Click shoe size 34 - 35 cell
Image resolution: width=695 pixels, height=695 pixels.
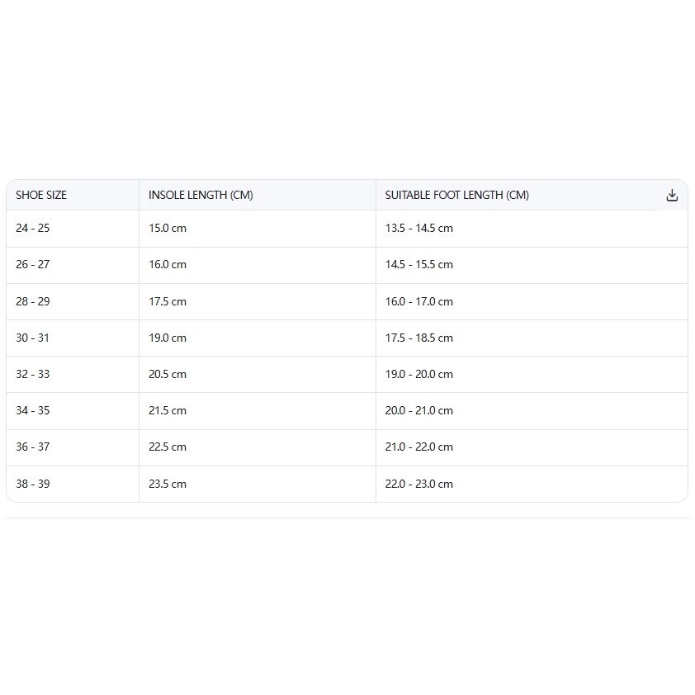tap(73, 411)
